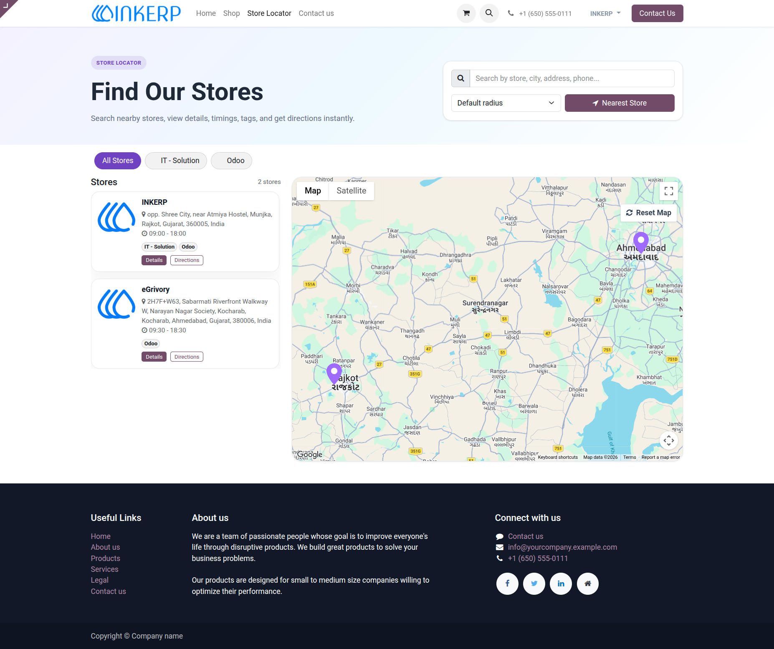
Task: Open Contact us under Useful Links
Action: point(108,591)
